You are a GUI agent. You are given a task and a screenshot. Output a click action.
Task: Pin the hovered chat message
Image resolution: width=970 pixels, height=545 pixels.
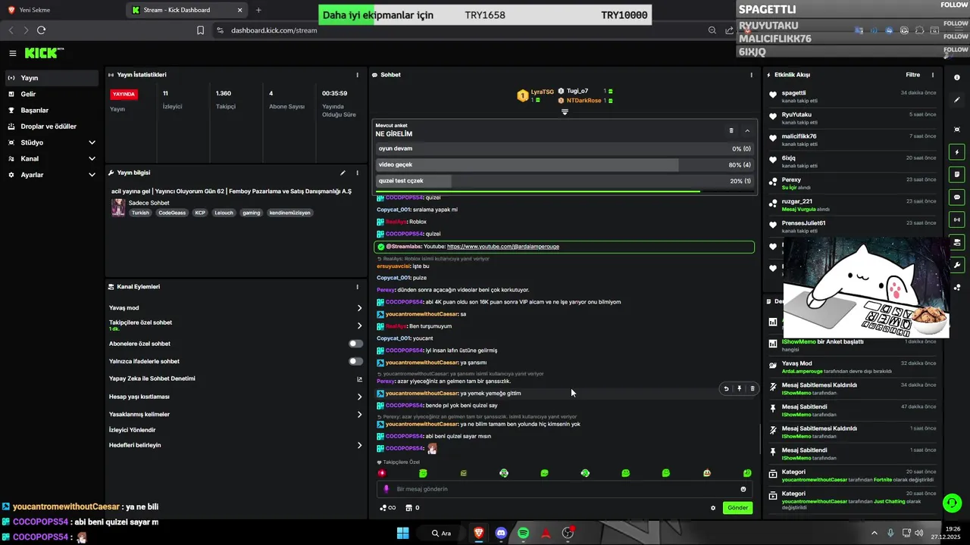739,388
